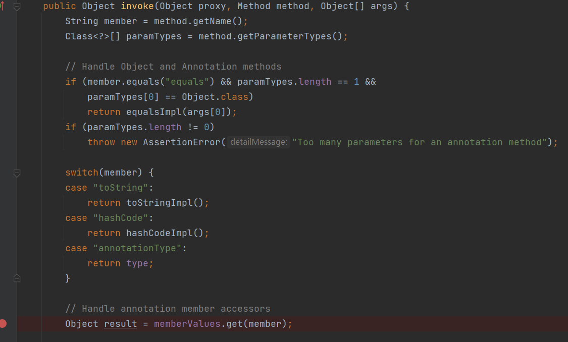Image resolution: width=568 pixels, height=342 pixels.
Task: Collapse the switch(member) block fold marker
Action: coord(17,173)
